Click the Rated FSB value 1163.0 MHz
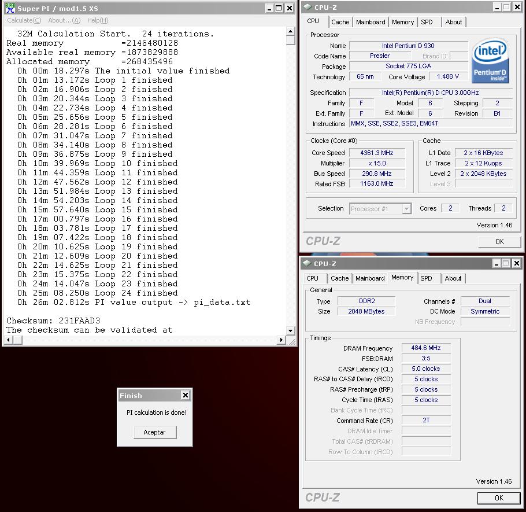Image resolution: width=526 pixels, height=512 pixels. coord(377,183)
